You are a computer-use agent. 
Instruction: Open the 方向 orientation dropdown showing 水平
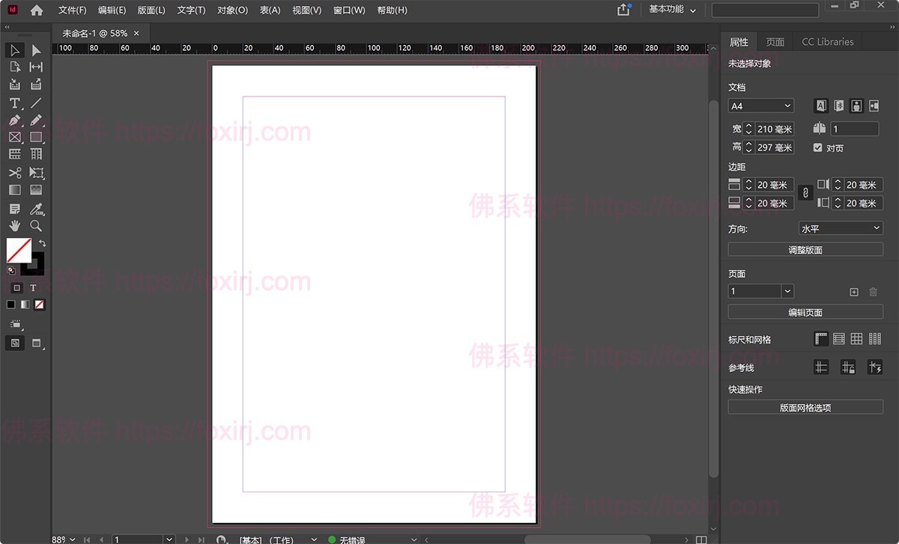pyautogui.click(x=840, y=228)
